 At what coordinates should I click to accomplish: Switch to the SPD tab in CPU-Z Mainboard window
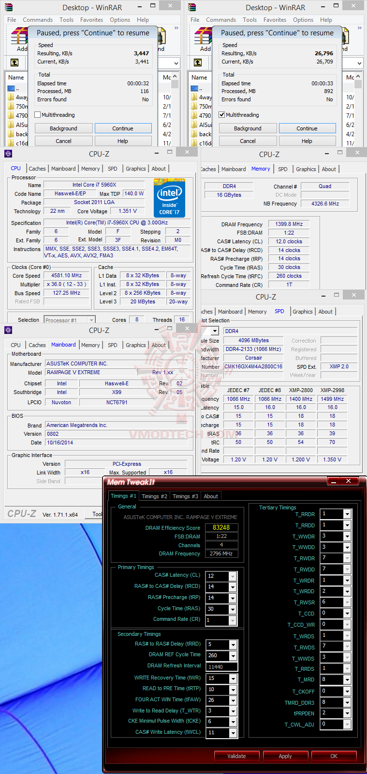(x=112, y=345)
